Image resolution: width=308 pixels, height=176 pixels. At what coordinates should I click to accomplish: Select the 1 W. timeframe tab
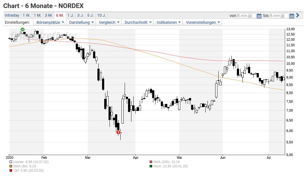(26, 15)
